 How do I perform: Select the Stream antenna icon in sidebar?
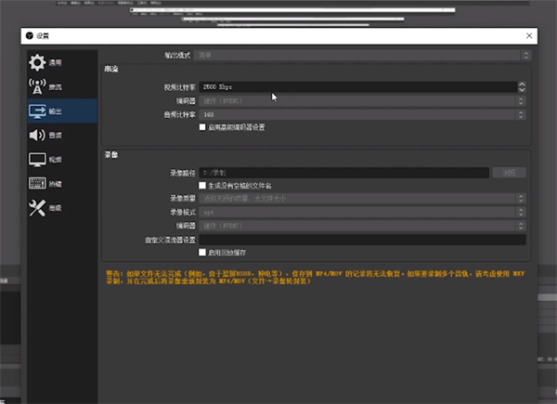tap(37, 86)
